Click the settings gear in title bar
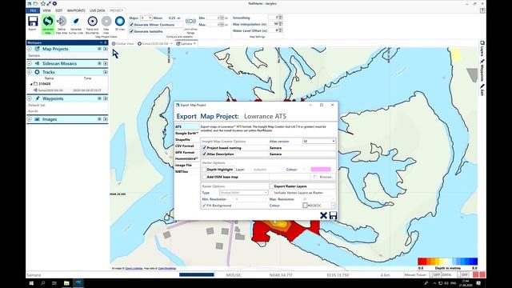This screenshot has height=288, width=512. click(54, 3)
